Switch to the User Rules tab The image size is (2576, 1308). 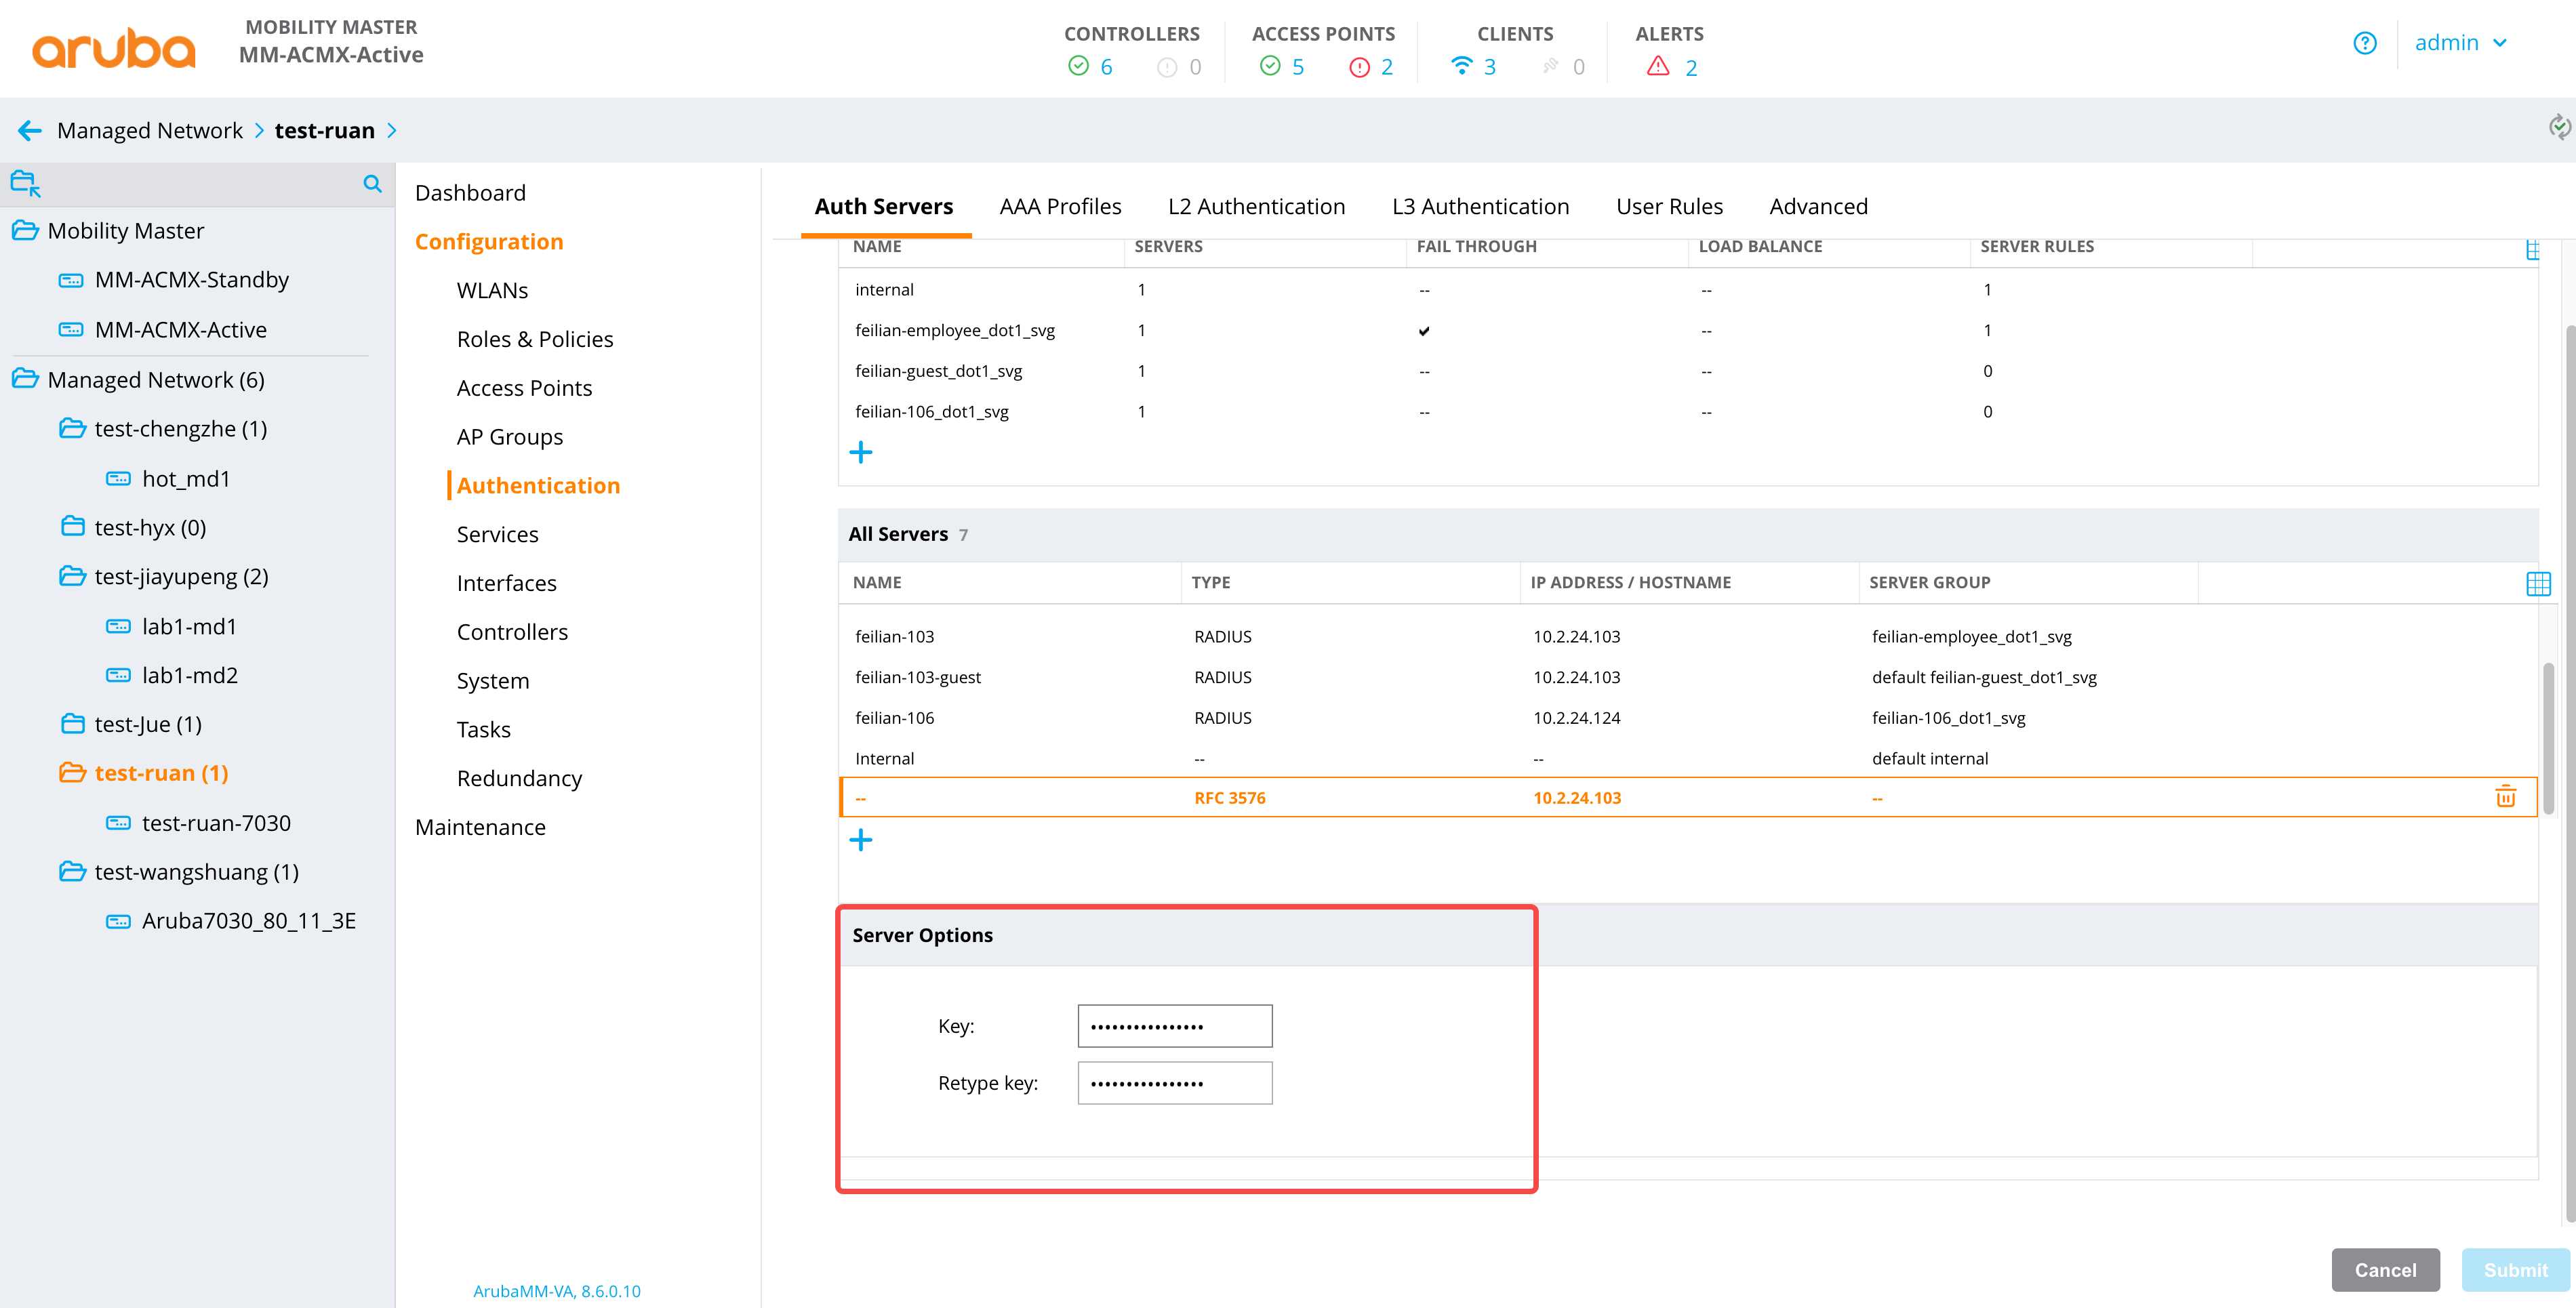tap(1669, 207)
